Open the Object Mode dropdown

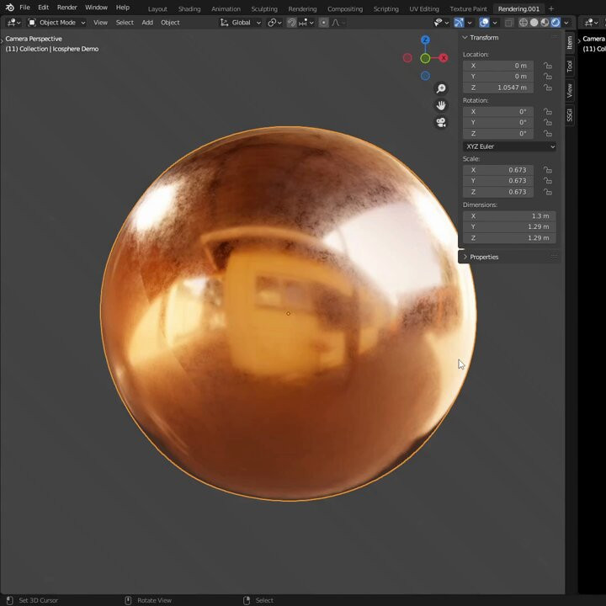coord(56,23)
